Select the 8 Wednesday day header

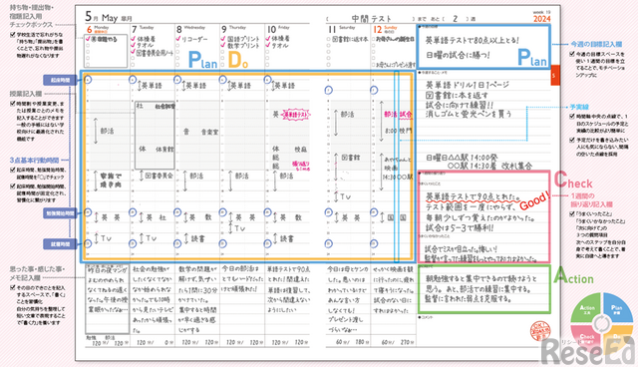tap(190, 29)
